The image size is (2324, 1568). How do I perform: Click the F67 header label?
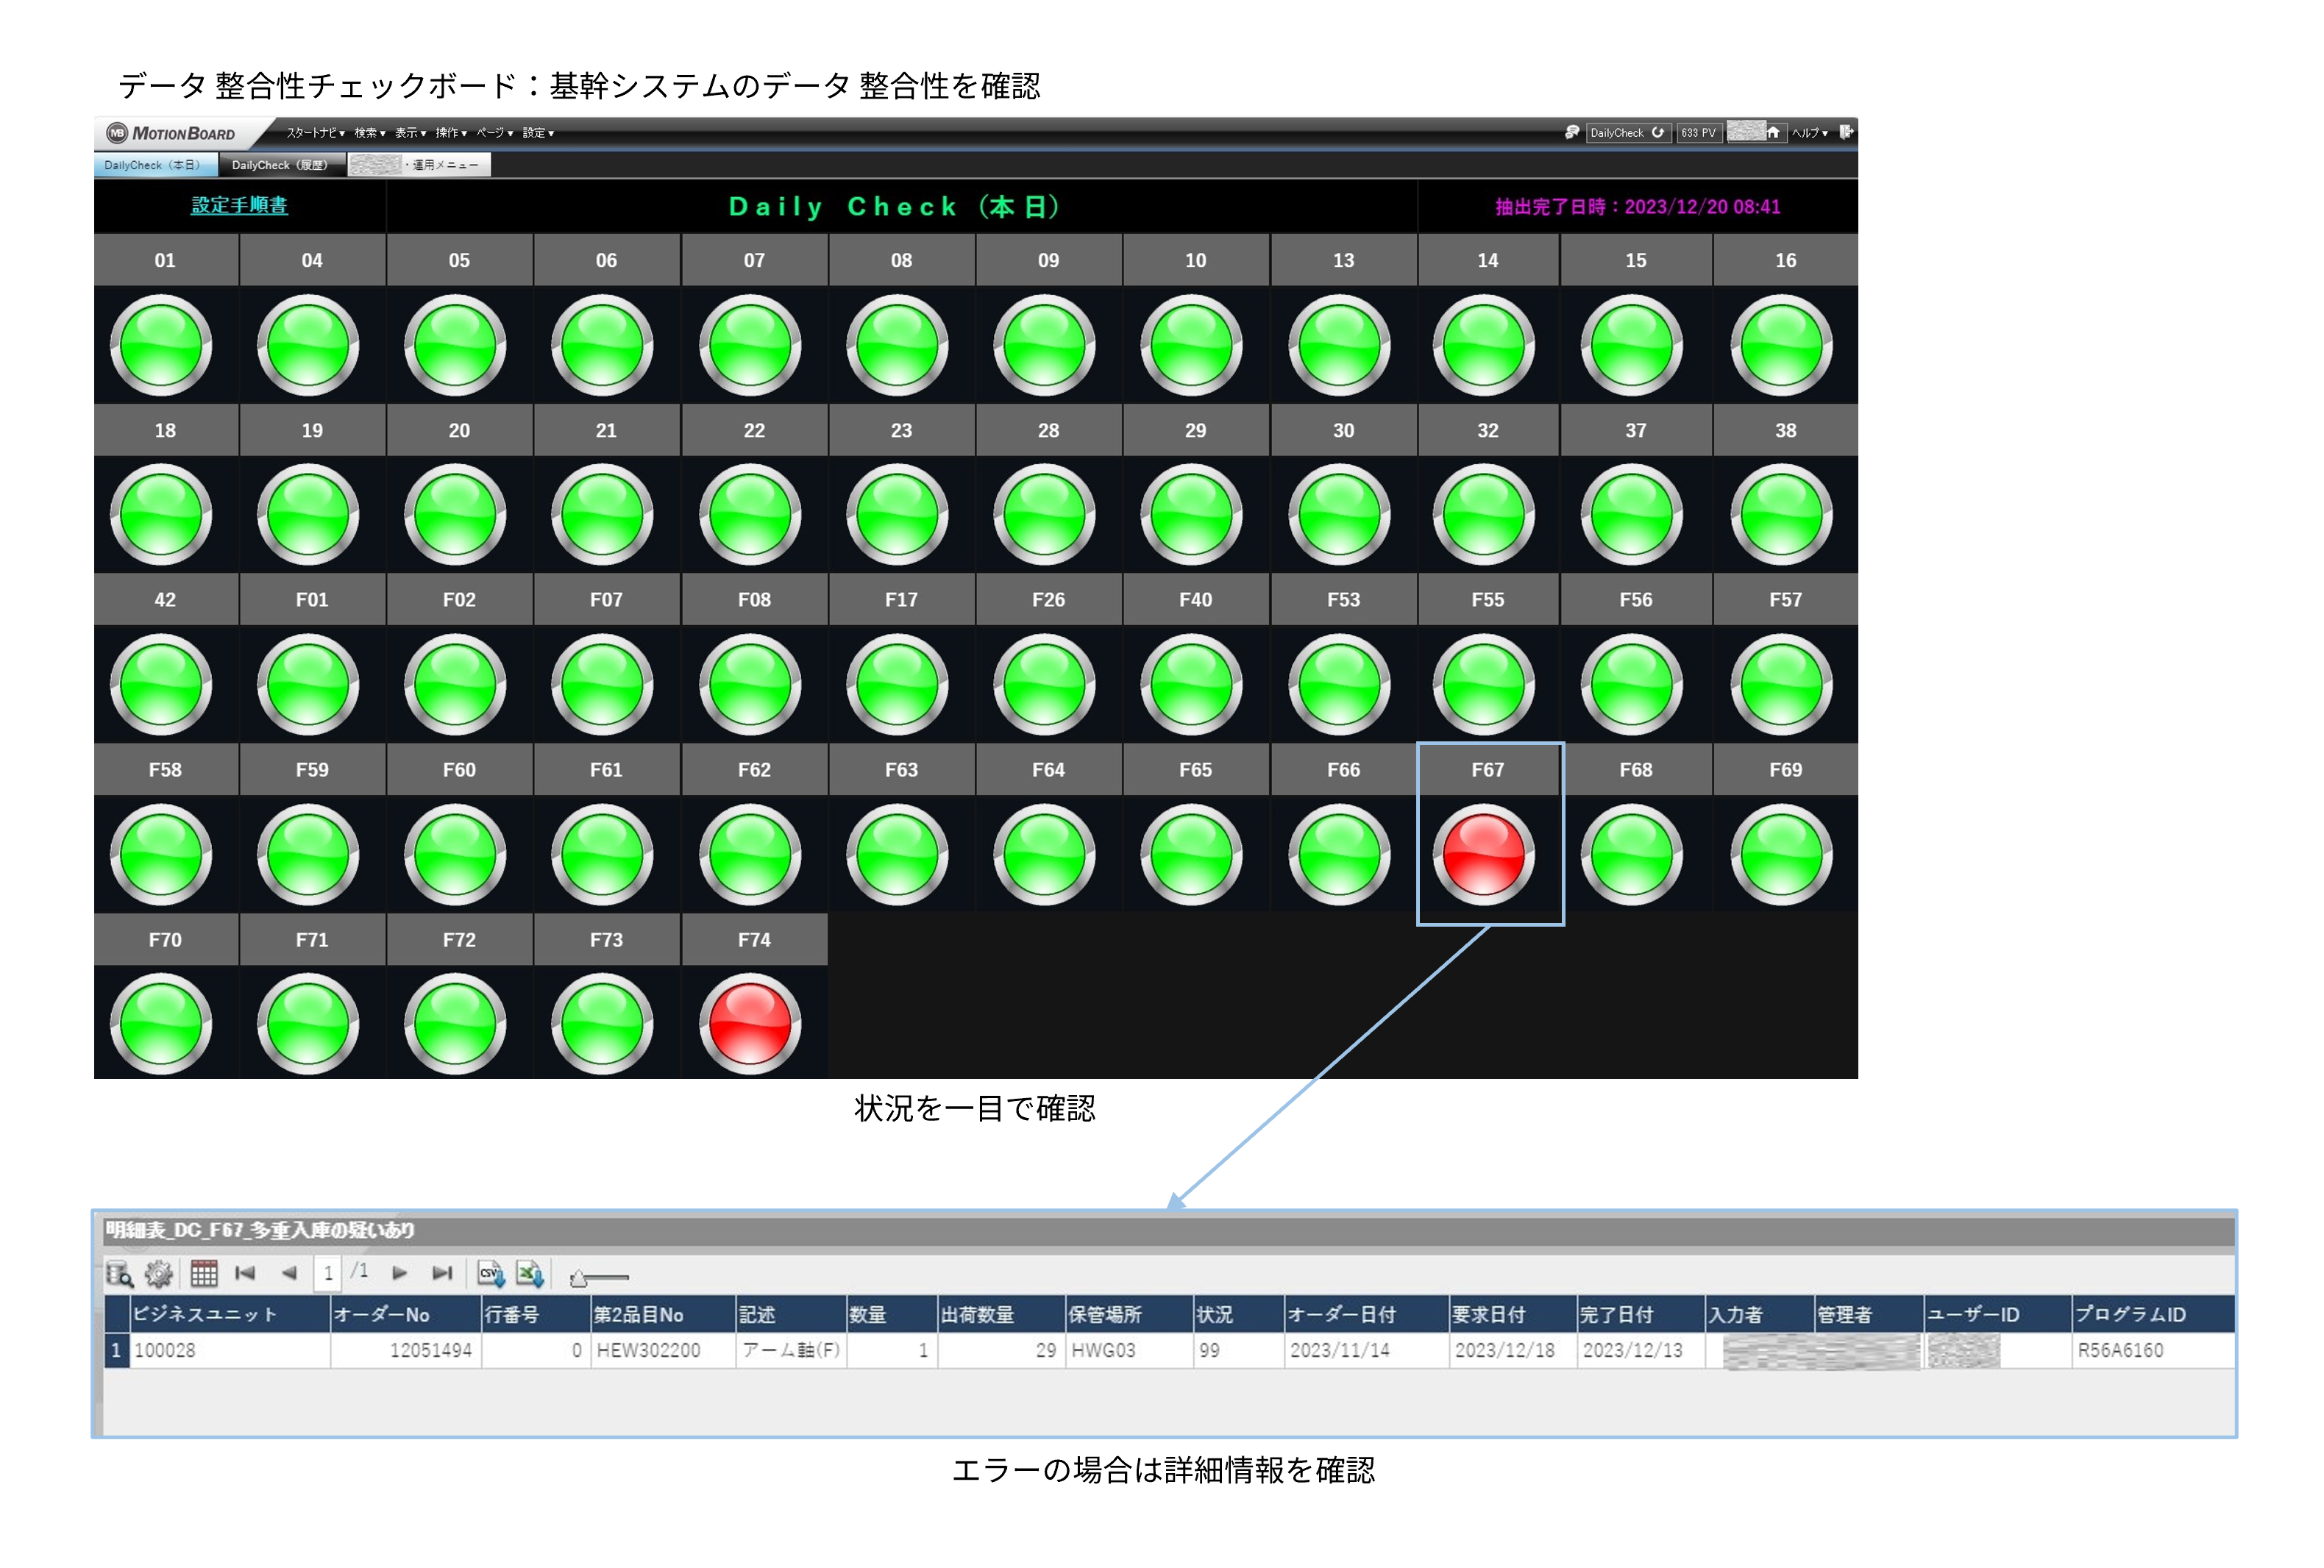click(1487, 769)
